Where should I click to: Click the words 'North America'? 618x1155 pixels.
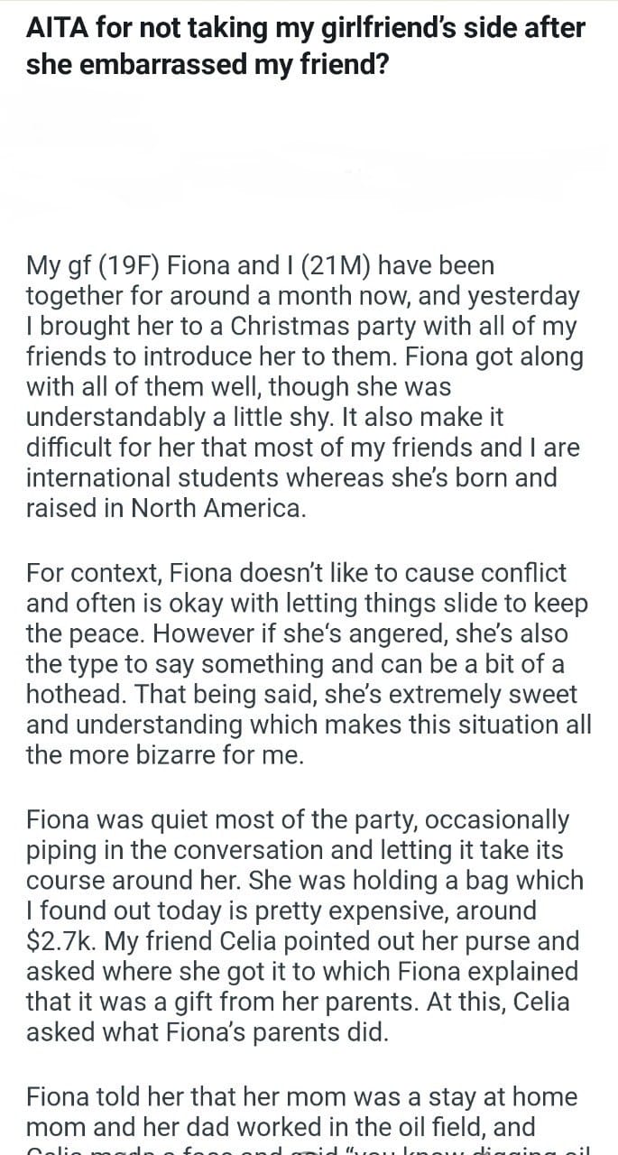(x=217, y=508)
